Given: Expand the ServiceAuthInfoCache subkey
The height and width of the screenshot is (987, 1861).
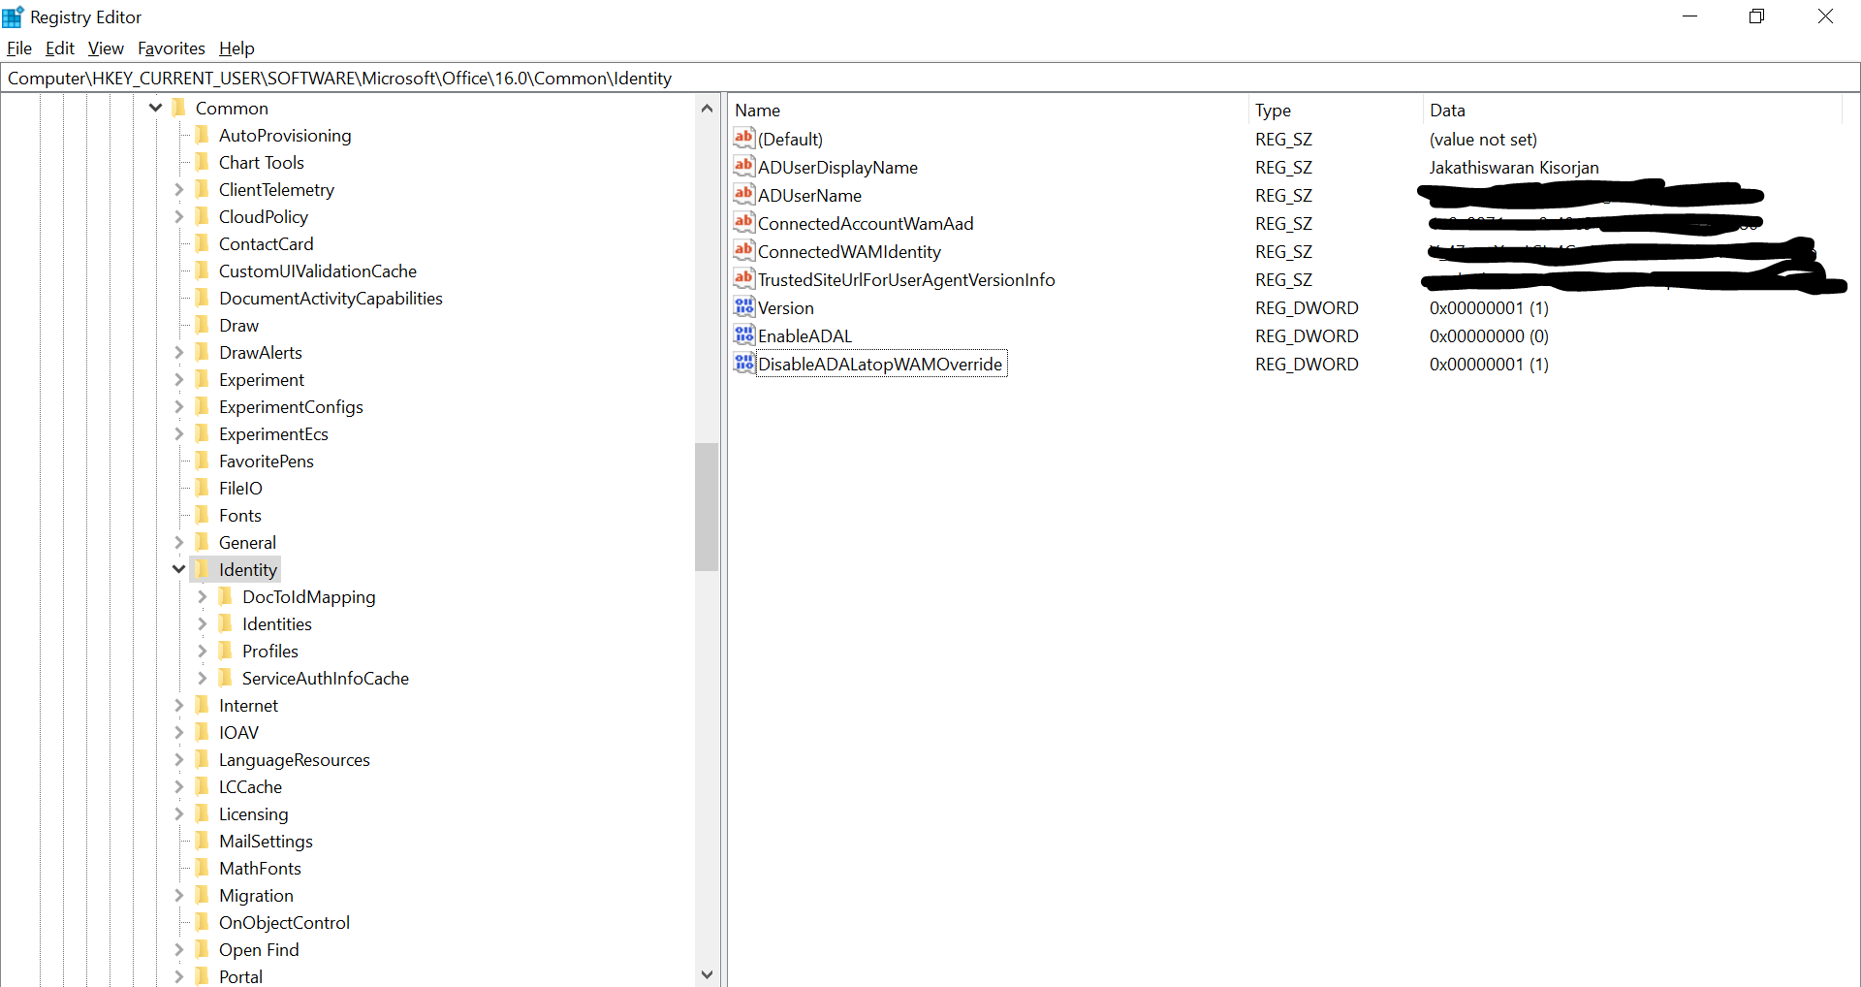Looking at the screenshot, I should pyautogui.click(x=202, y=678).
